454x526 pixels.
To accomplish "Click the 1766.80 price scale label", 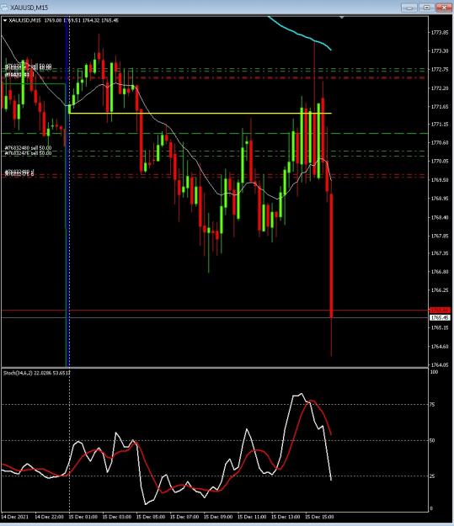I will click(x=440, y=272).
